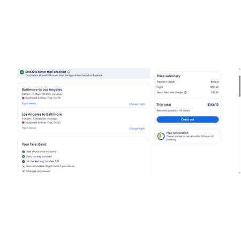Click the info icon beside Taxes, fees, and charges
The width and height of the screenshot is (241, 241).
(x=185, y=92)
